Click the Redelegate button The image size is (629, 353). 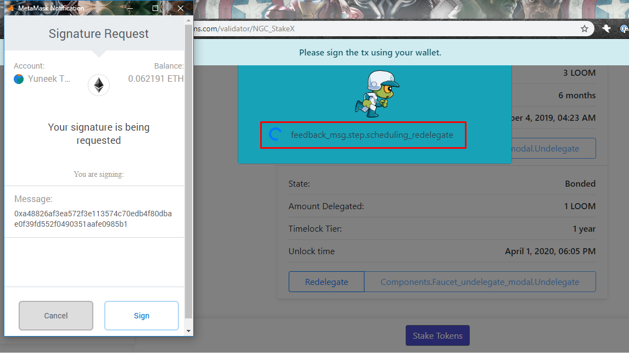click(x=327, y=282)
